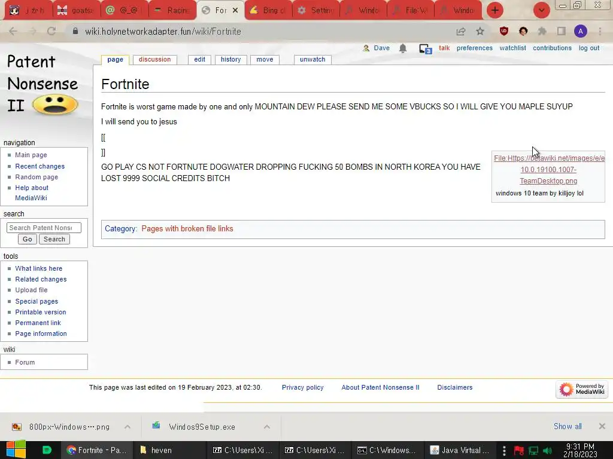613x459 pixels.
Task: Open the history tab of the page
Action: point(230,59)
